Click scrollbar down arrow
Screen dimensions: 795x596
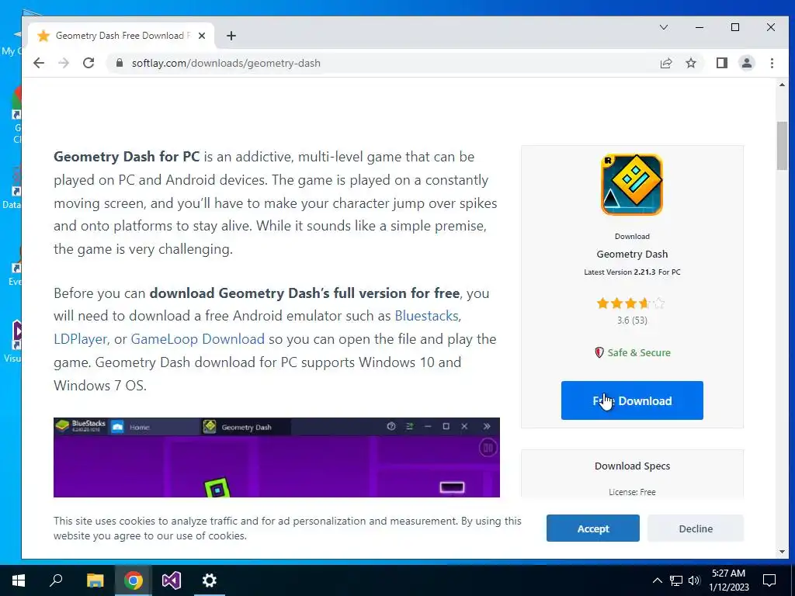click(x=782, y=552)
